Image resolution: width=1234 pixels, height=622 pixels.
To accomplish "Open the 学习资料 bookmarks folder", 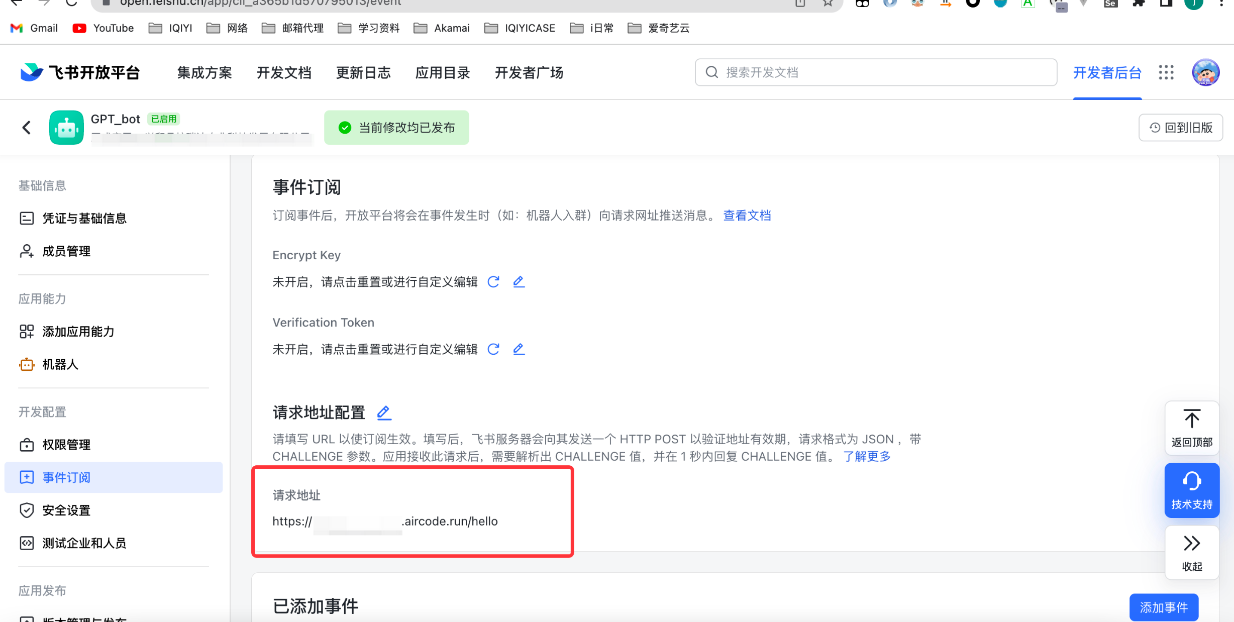I will pos(369,28).
